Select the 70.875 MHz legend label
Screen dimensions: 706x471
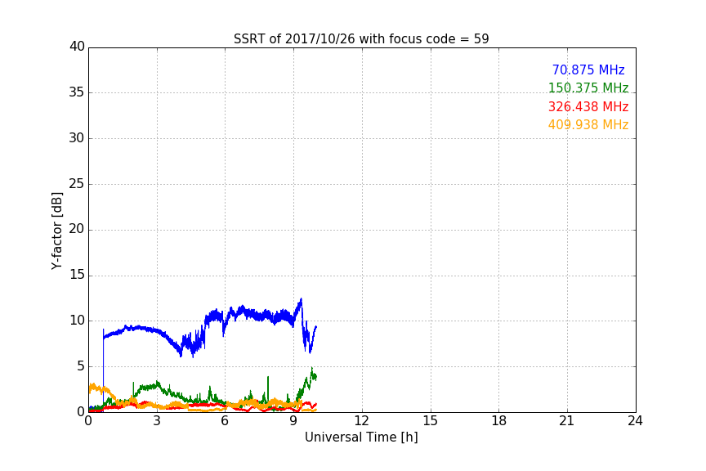click(588, 70)
